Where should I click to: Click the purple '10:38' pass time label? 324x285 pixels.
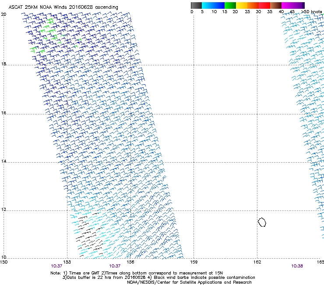pyautogui.click(x=297, y=266)
